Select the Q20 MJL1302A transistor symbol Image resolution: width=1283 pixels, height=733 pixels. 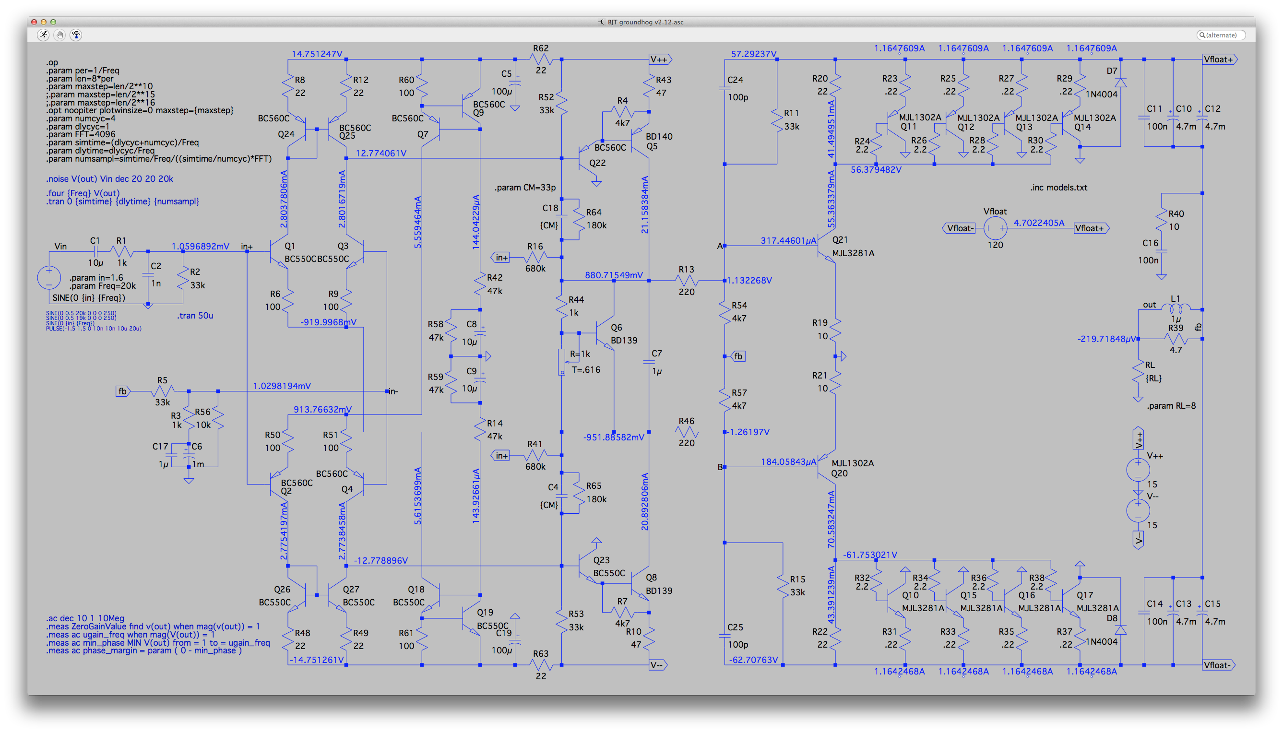pos(826,467)
